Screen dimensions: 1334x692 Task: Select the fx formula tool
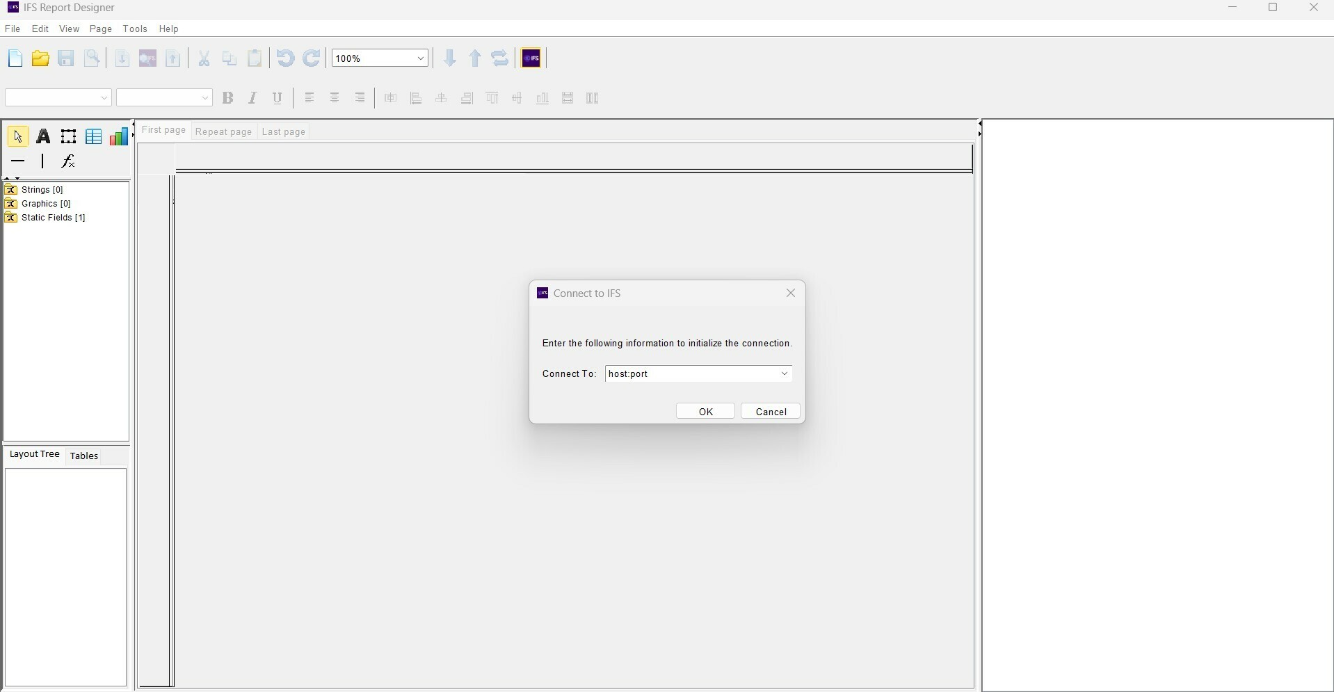click(x=68, y=161)
